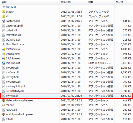Select the file name InitExcl.exe
This screenshot has height=123, width=133.
tap(13, 54)
